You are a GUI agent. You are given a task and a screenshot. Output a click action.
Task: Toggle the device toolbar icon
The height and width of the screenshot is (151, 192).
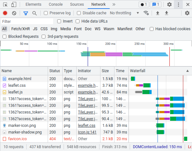pos(14,4)
